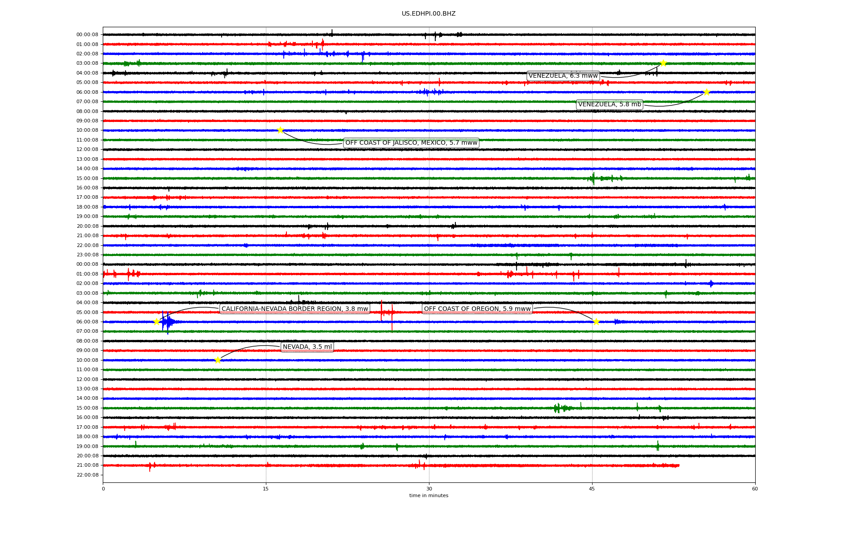Select the OFF COAST OF JALISCO annotation label

point(411,143)
